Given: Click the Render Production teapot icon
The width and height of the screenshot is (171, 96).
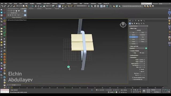Looking at the screenshot, I should pos(120,6).
